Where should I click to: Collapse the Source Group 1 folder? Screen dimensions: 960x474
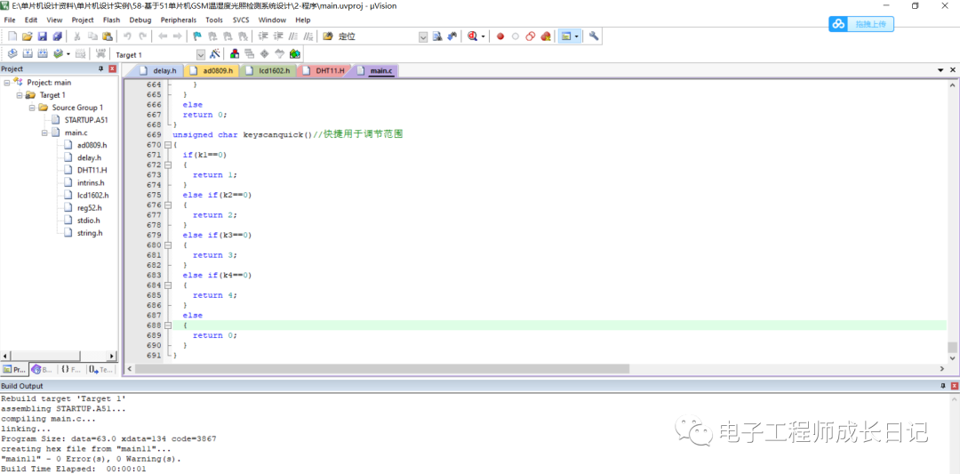tap(31, 108)
